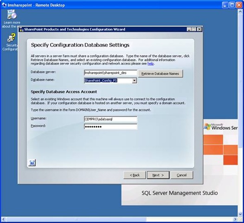Screen dimensions: 244x223
Task: Click 'Specify Database Access Account' heading
Action: (x=64, y=92)
